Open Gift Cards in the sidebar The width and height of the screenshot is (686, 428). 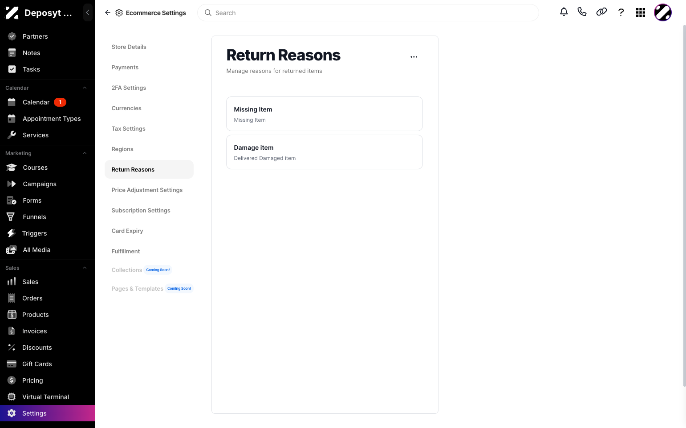tap(48, 364)
